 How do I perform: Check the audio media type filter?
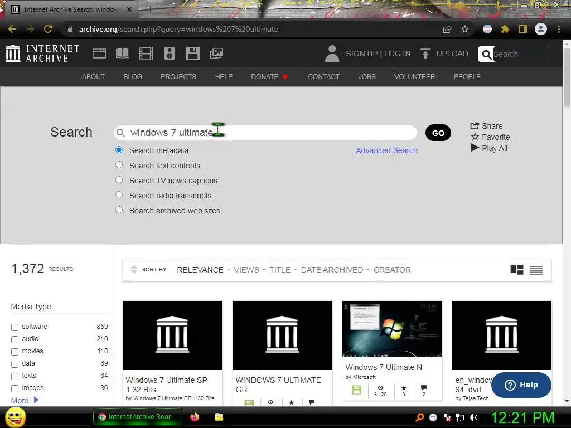[x=14, y=339]
